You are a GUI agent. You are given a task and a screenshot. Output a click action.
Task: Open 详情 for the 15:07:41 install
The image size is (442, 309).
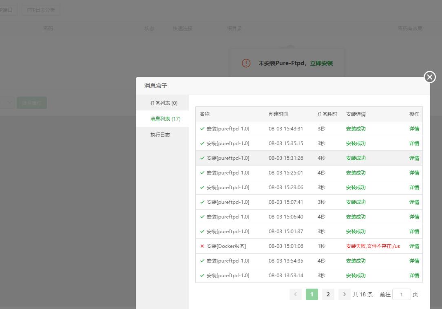coord(414,202)
